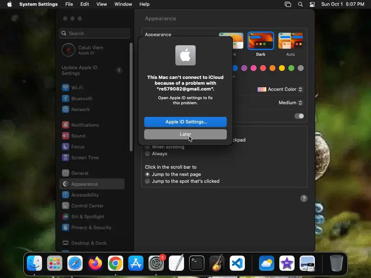Open the Apple menu

[x=9, y=4]
